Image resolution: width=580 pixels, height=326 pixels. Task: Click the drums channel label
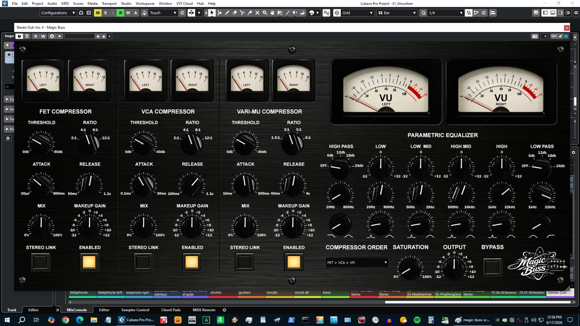click(x=223, y=293)
